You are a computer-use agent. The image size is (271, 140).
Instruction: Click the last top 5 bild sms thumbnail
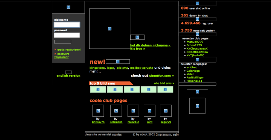pyautogui.click(x=165, y=89)
